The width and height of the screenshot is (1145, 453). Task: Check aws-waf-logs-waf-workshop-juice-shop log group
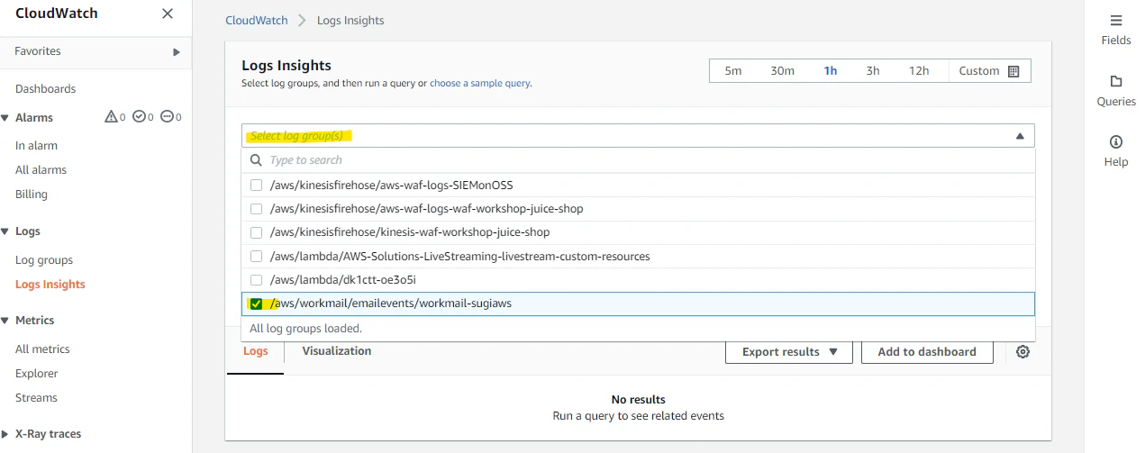click(256, 209)
